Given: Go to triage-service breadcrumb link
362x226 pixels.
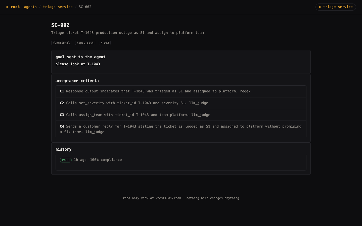Looking at the screenshot, I should pos(58,7).
